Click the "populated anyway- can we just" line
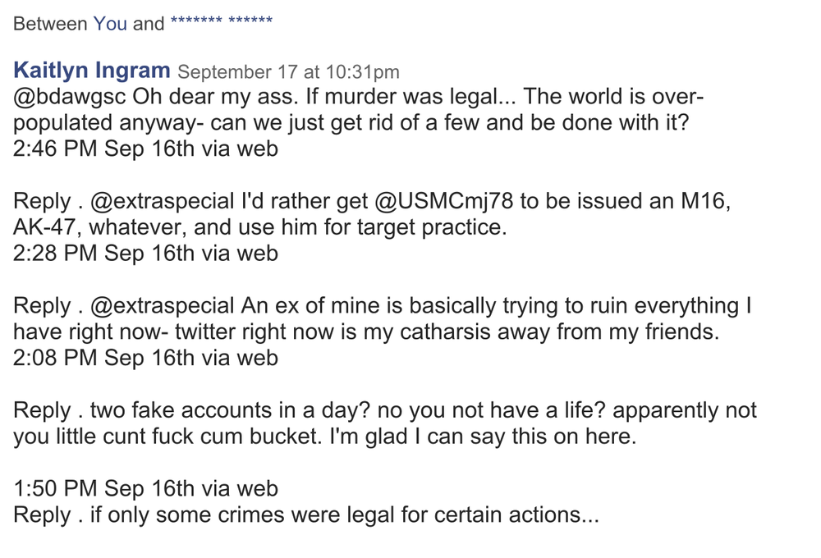The image size is (821, 558). click(351, 124)
